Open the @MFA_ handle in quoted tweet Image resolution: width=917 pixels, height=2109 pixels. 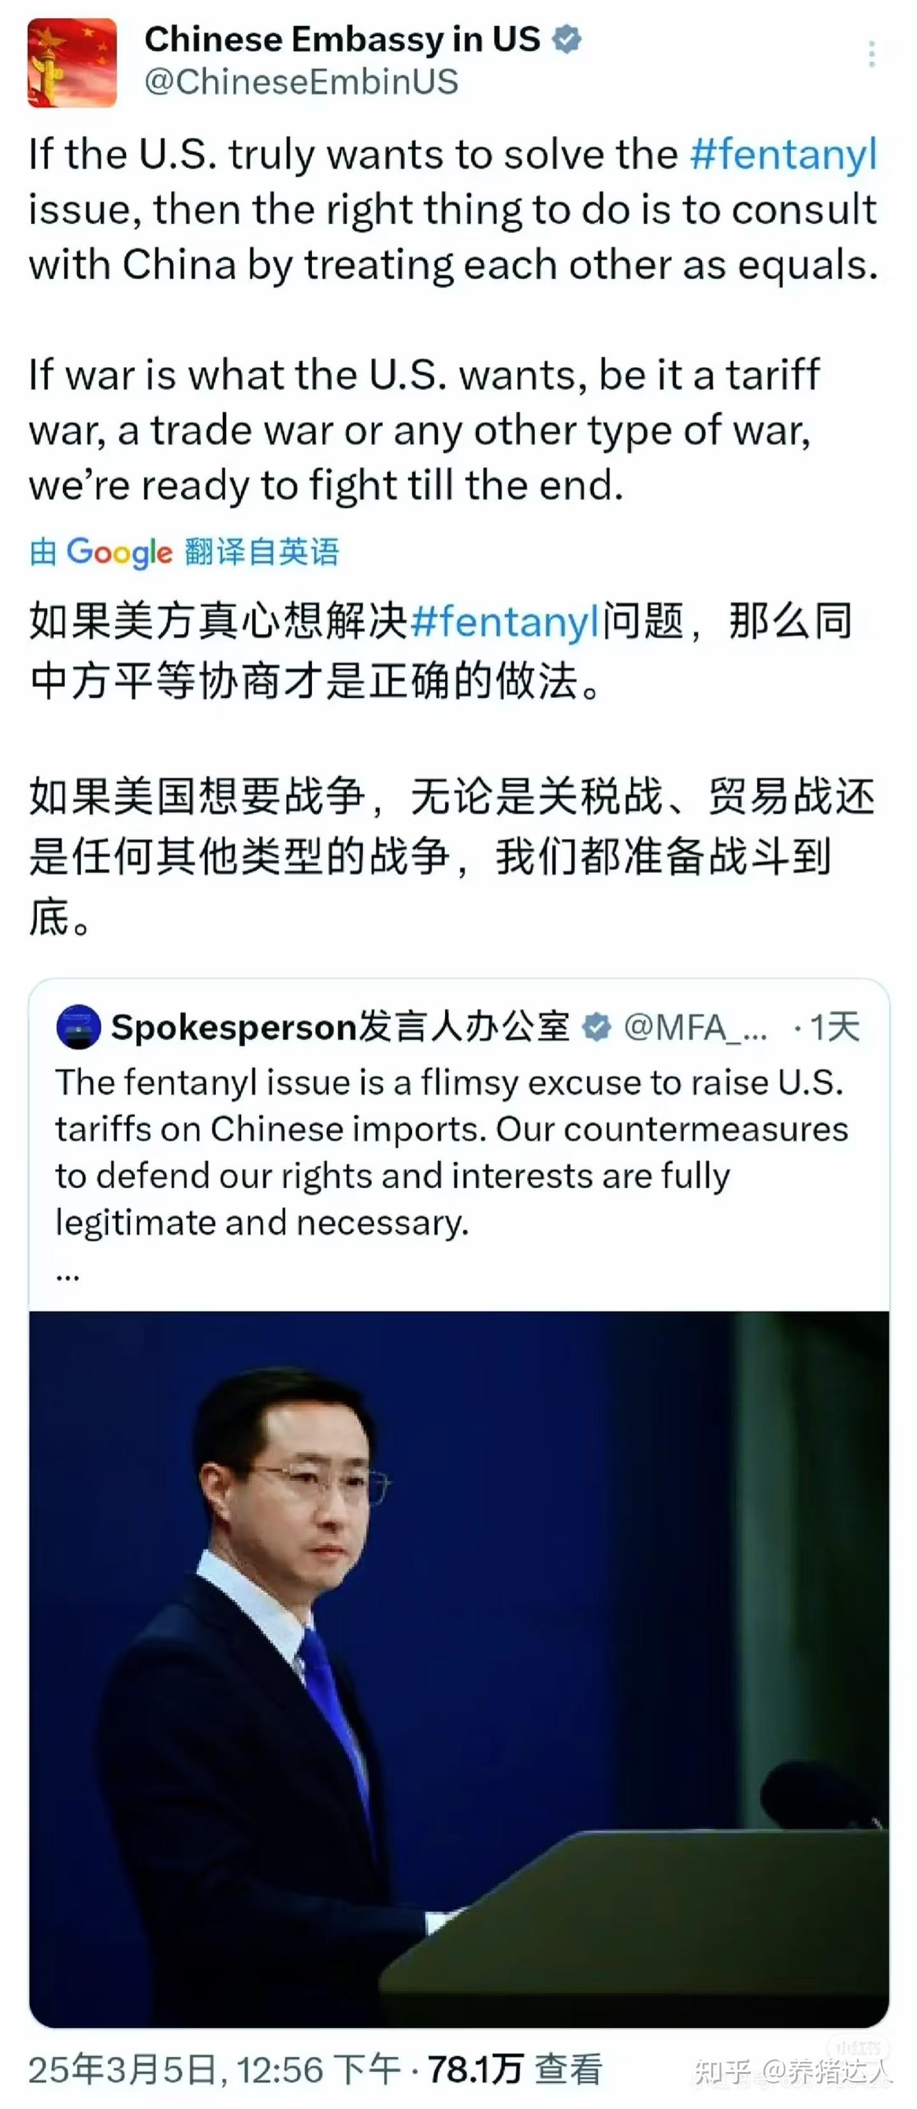coord(695,1028)
